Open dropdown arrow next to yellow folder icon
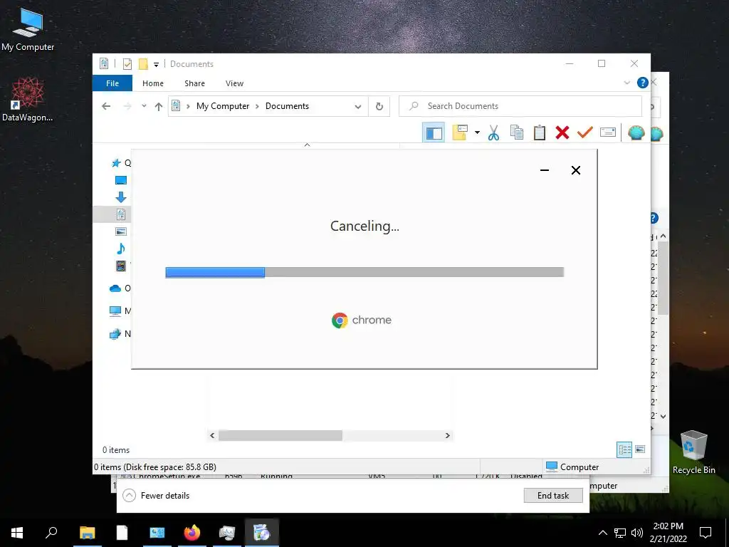The height and width of the screenshot is (547, 729). pos(477,132)
